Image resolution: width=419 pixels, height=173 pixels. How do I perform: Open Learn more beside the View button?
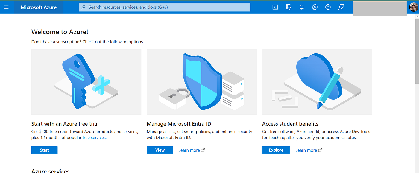tap(192, 150)
